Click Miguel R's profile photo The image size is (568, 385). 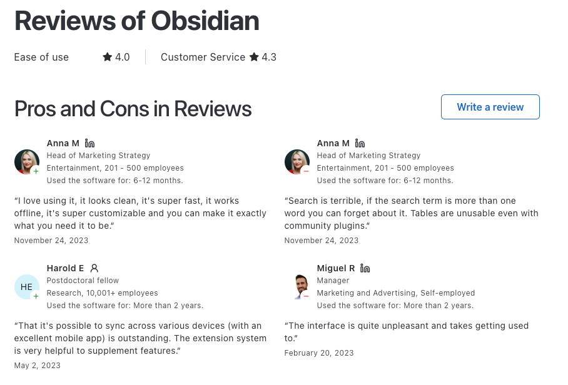[x=297, y=286]
